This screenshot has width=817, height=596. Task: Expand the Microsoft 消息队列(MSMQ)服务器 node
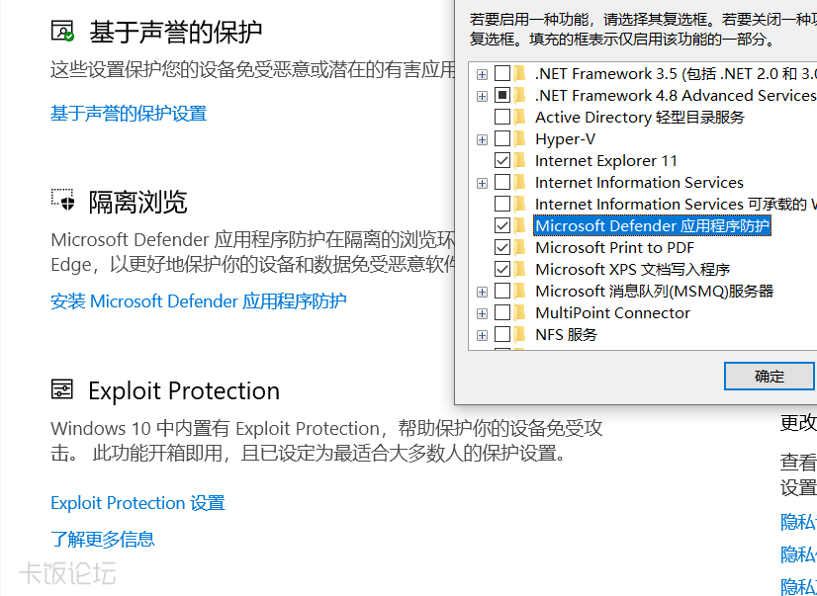482,291
